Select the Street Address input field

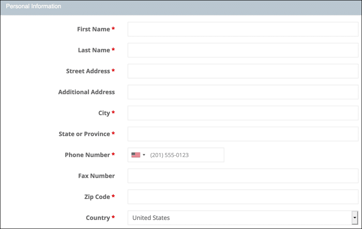pos(242,71)
